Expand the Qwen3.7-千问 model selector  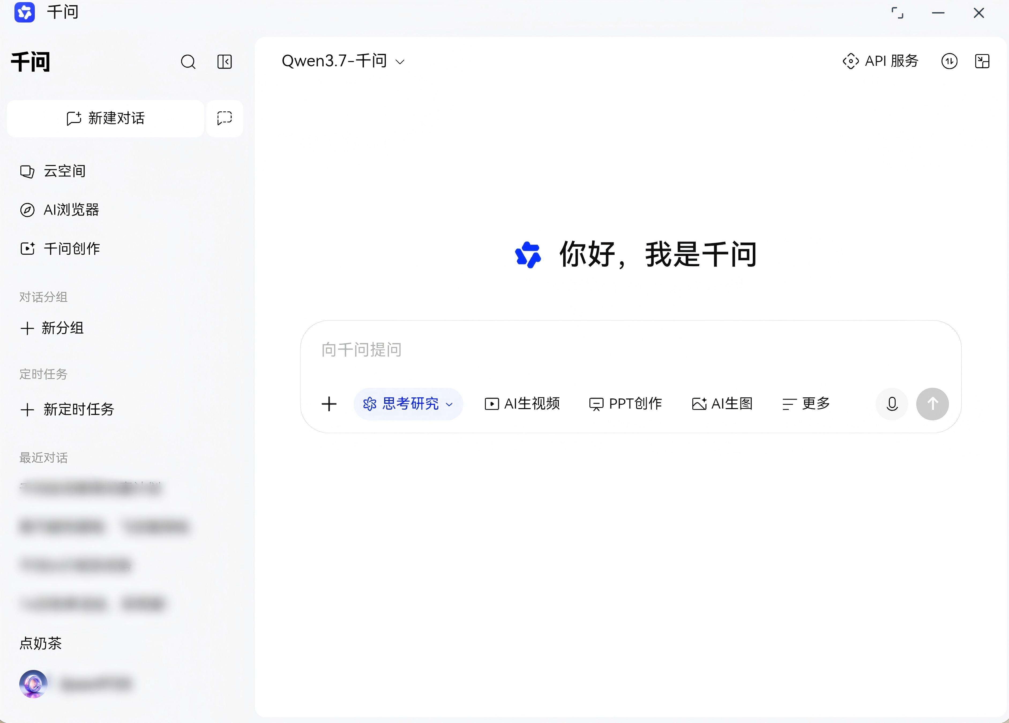(x=343, y=61)
